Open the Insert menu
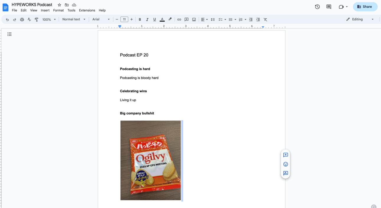The height and width of the screenshot is (208, 381). 45,10
